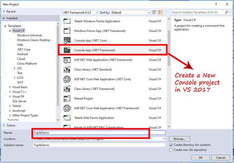
Task: Collapse the Installed section
Action: pyautogui.click(x=4, y=18)
